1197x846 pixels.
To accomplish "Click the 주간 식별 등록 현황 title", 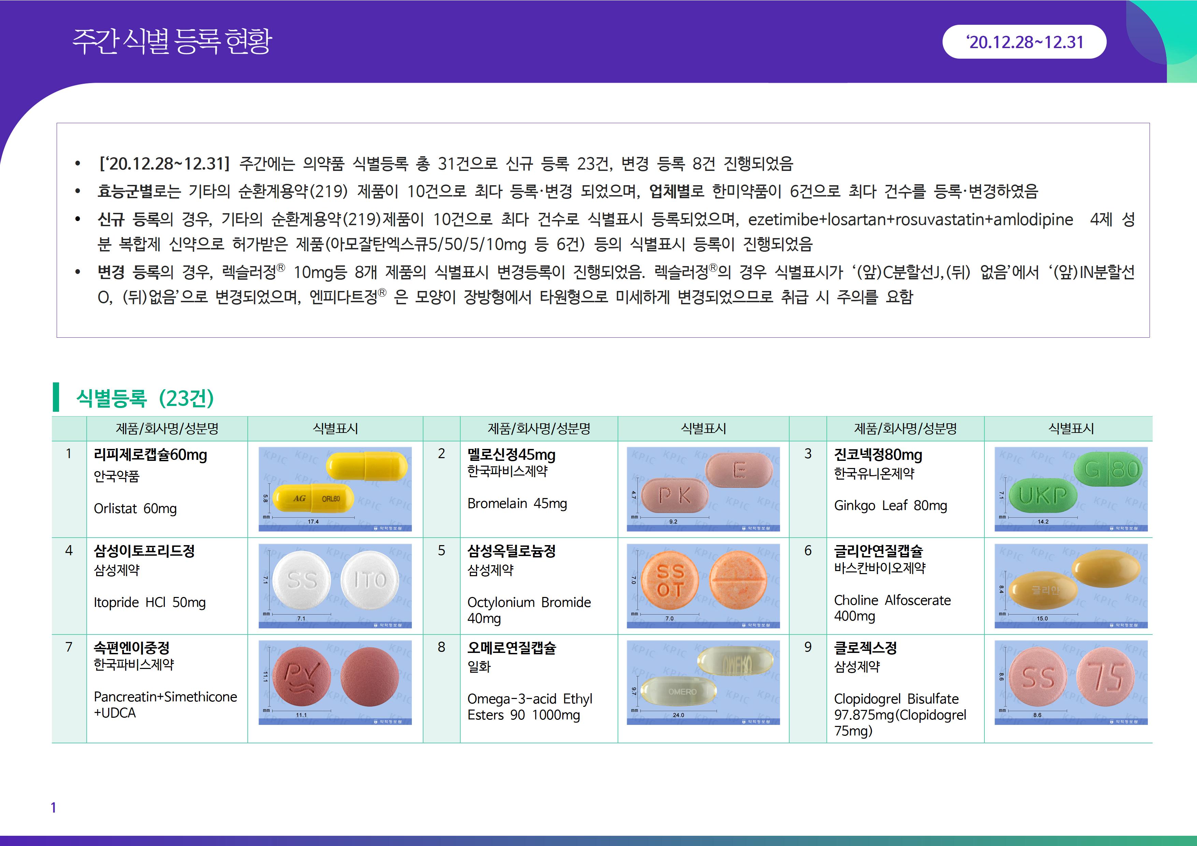I will (172, 41).
